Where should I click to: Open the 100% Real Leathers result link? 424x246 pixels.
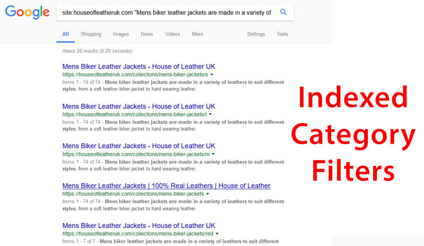click(166, 186)
